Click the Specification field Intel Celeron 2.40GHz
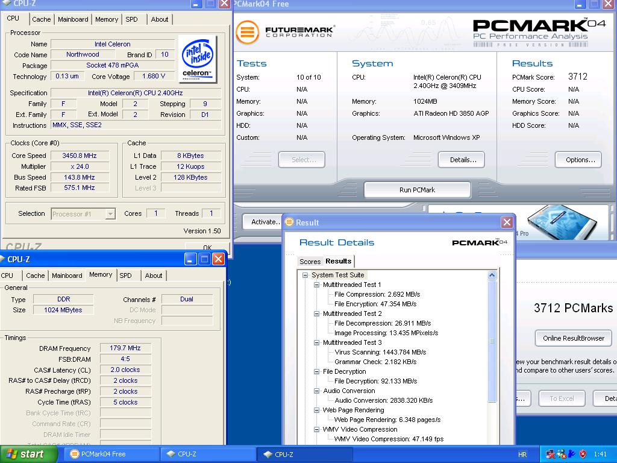The image size is (617, 463). (x=136, y=93)
